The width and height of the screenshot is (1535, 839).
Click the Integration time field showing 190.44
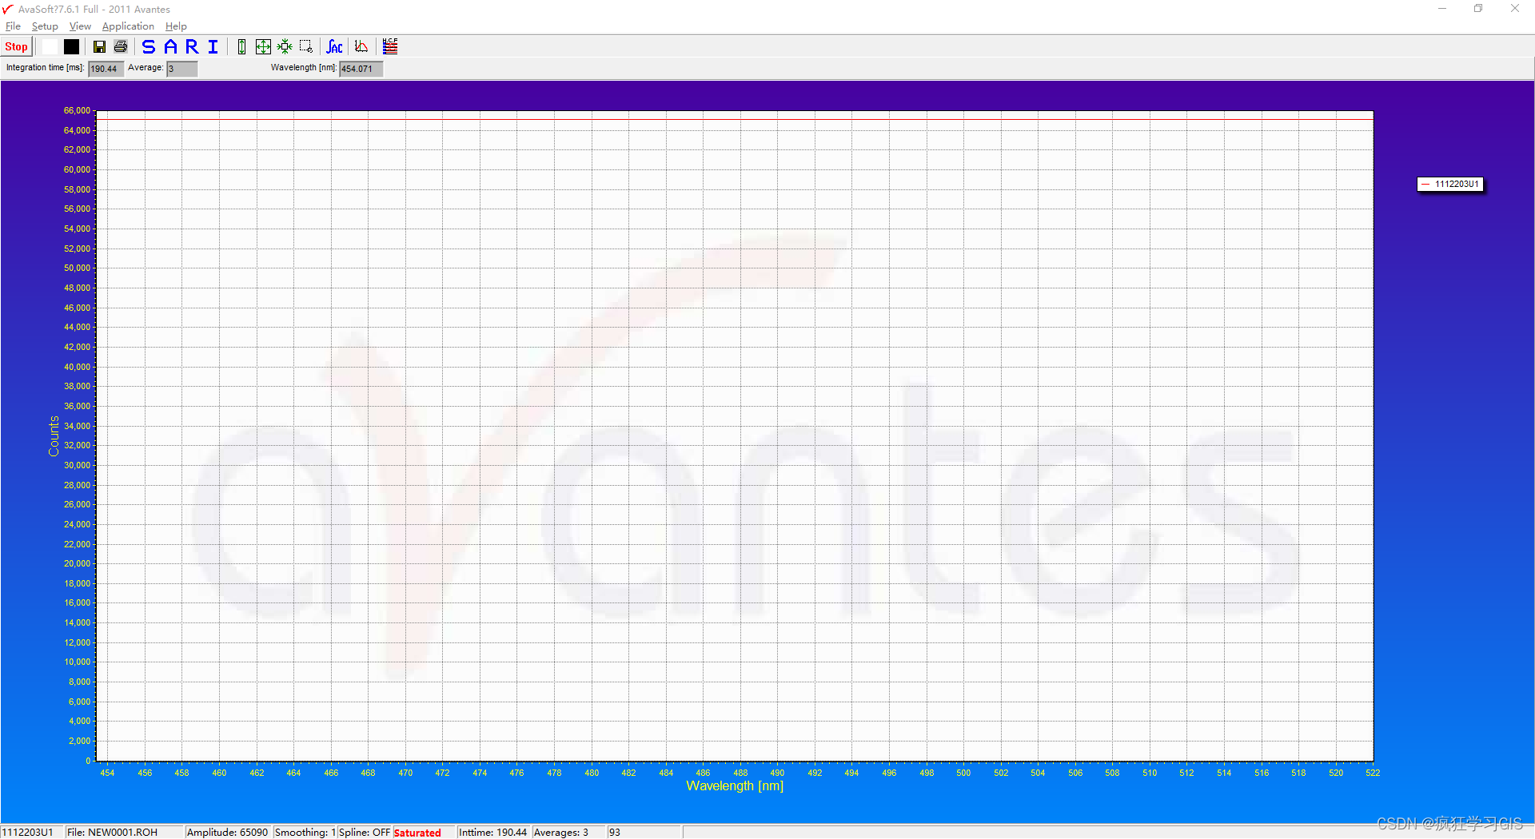point(106,69)
